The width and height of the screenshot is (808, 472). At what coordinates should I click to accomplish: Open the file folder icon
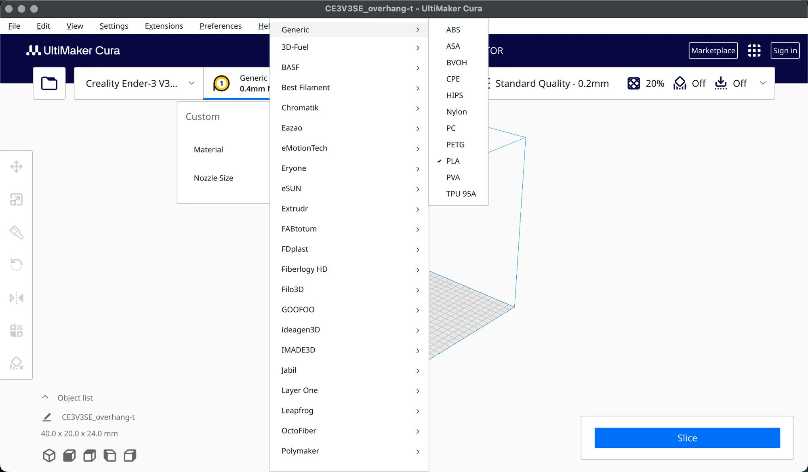[49, 83]
